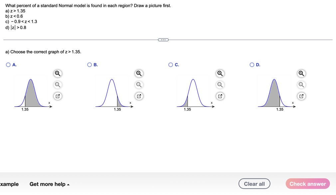Zoom in on graph A
Viewport: 336px width, 195px height.
click(x=57, y=73)
